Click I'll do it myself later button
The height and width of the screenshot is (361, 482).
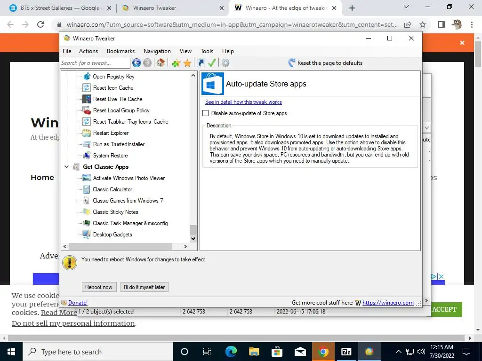click(x=144, y=287)
